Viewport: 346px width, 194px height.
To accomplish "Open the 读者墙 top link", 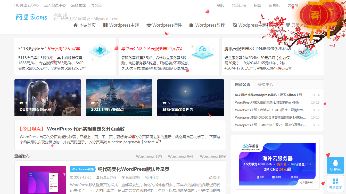I will click(293, 5).
